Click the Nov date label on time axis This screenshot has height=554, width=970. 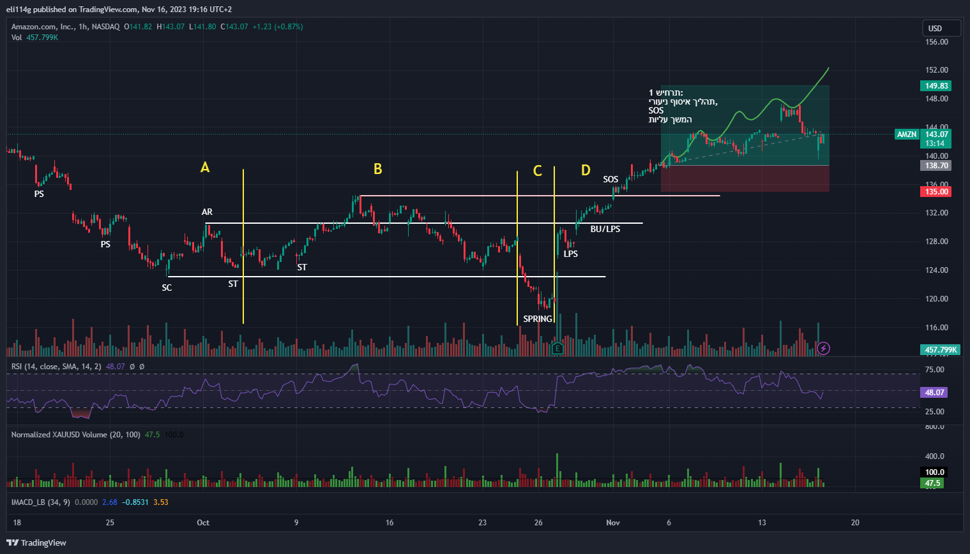click(613, 523)
